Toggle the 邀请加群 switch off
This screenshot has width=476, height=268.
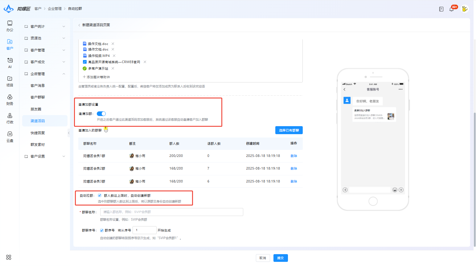(101, 114)
